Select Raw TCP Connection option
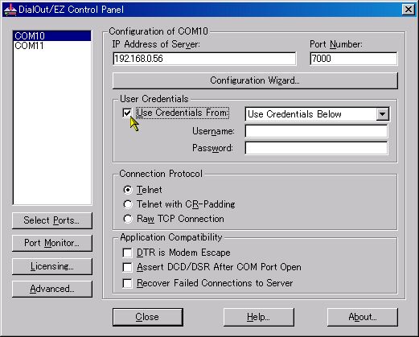Screen dimensions: 419x337 [x=128, y=219]
